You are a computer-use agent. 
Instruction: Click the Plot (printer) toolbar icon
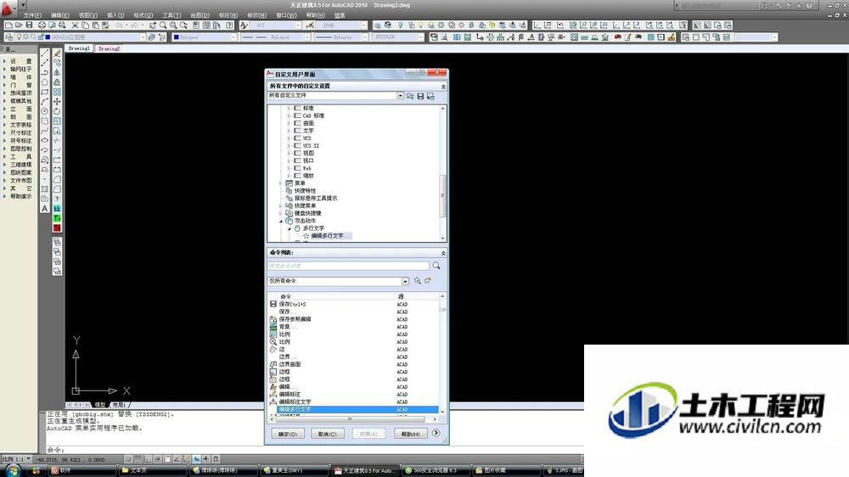click(x=42, y=25)
